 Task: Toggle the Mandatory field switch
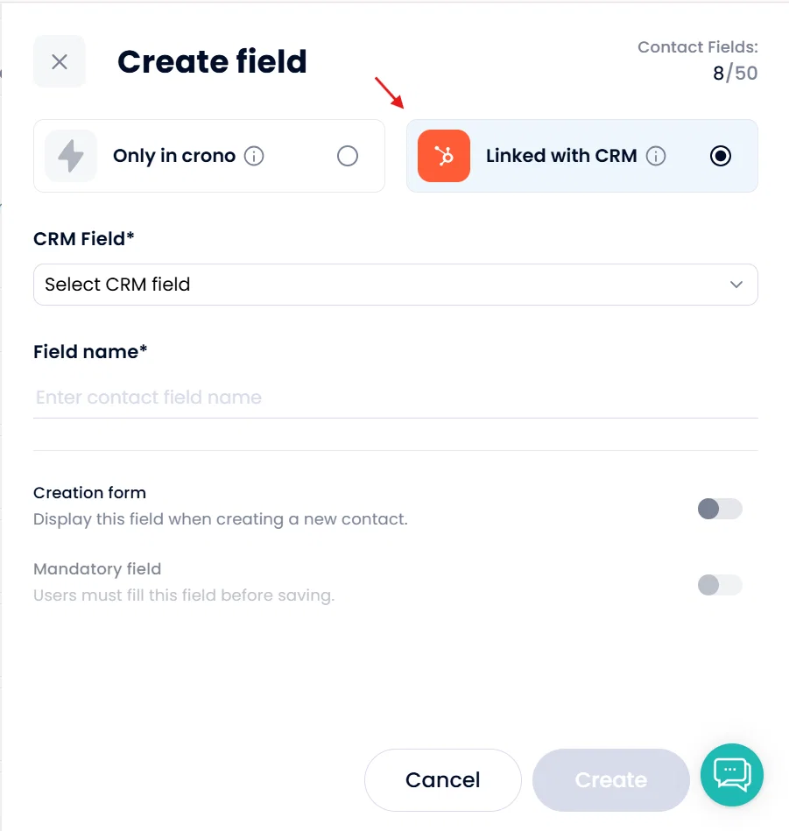(x=719, y=585)
